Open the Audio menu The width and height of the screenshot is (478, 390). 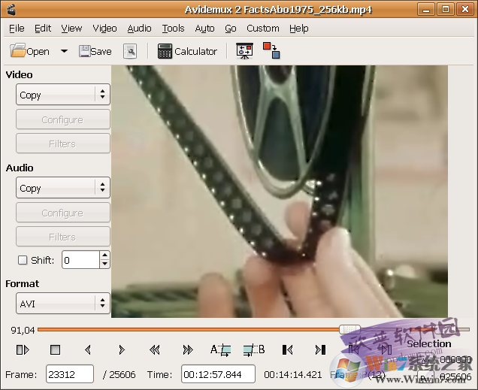(139, 29)
